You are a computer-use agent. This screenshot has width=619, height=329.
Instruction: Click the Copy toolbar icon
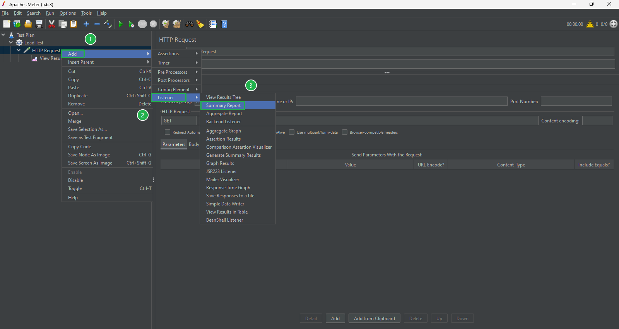coord(63,24)
